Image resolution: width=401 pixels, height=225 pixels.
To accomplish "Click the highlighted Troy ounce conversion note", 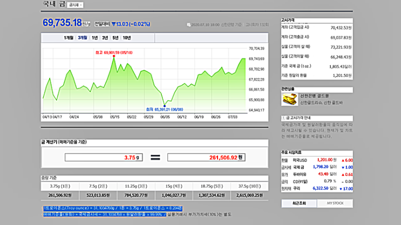I will coord(112,208).
